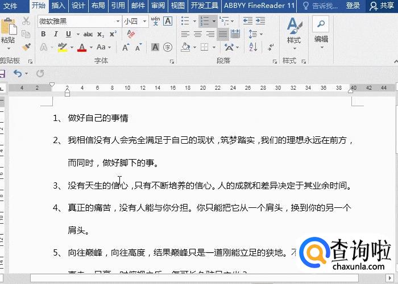Toggle bold formatting

click(x=43, y=34)
